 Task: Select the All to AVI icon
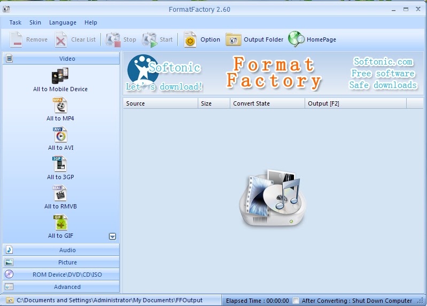[x=60, y=134]
